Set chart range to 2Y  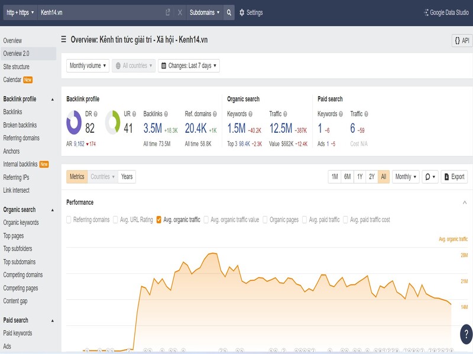pyautogui.click(x=372, y=176)
